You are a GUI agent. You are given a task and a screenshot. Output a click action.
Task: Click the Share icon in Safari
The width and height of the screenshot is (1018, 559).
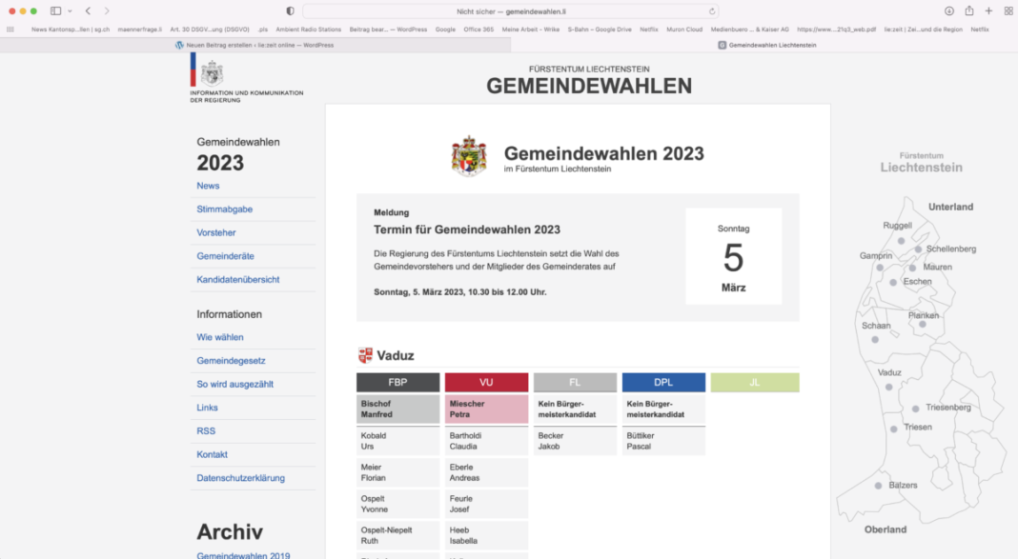point(969,10)
